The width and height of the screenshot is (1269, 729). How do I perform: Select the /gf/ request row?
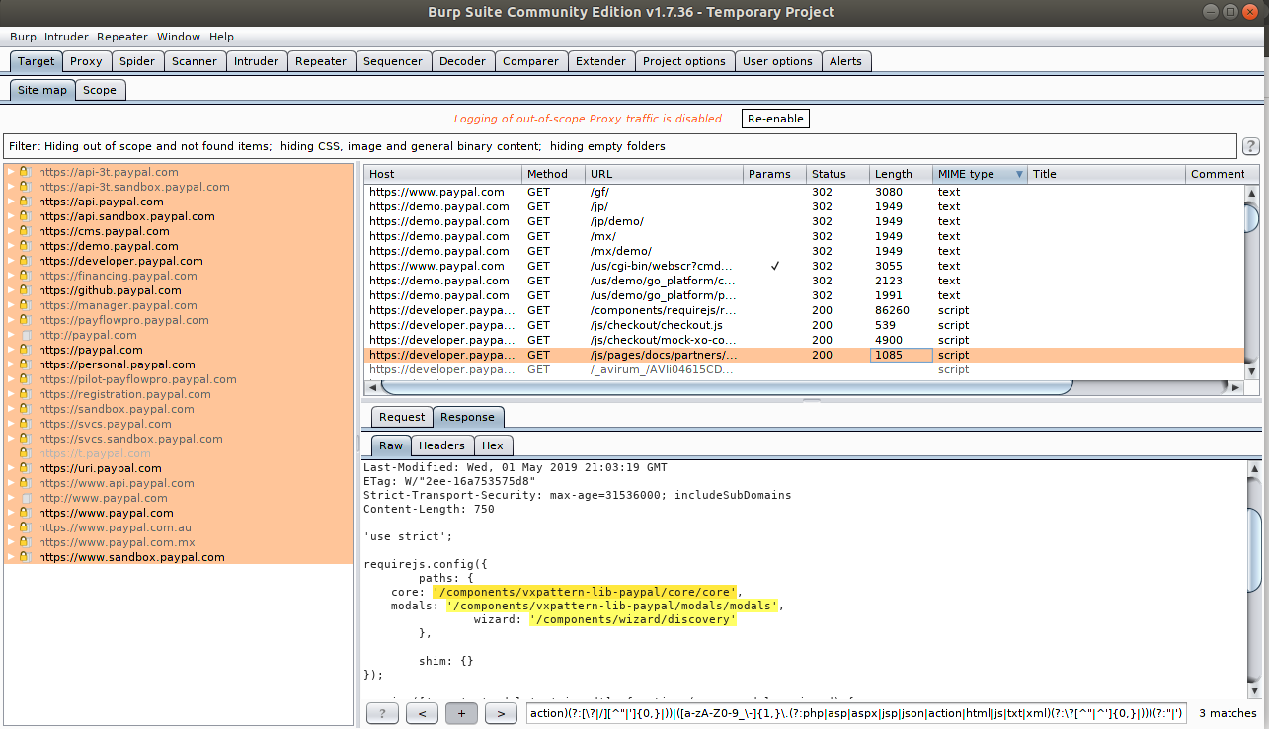pos(805,192)
